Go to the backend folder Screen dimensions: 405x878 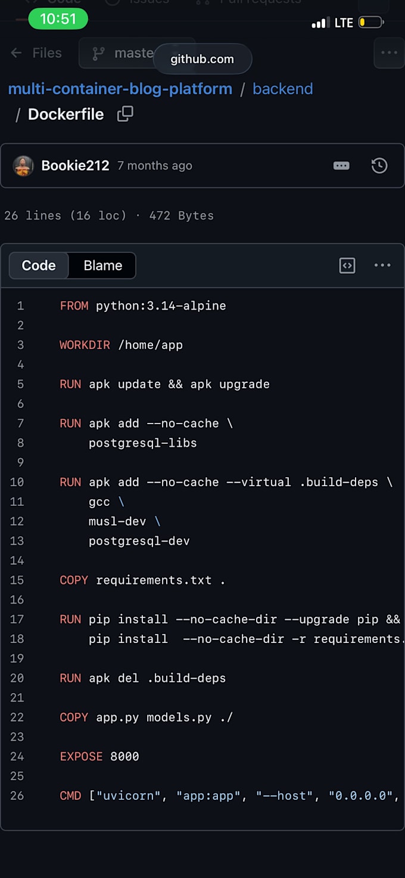(x=283, y=89)
